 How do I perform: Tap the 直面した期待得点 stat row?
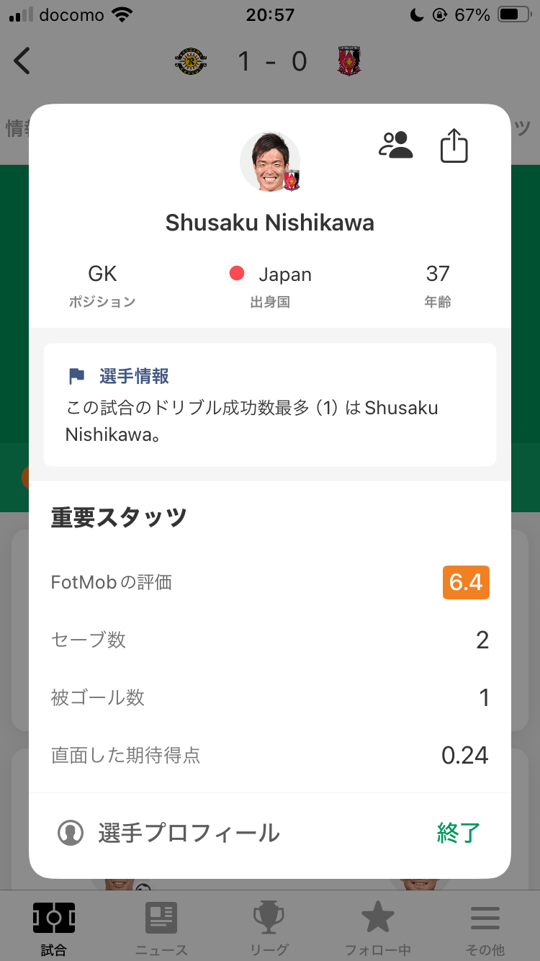pyautogui.click(x=270, y=755)
